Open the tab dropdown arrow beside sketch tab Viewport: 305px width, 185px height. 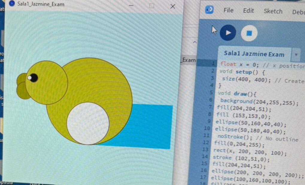296,55
